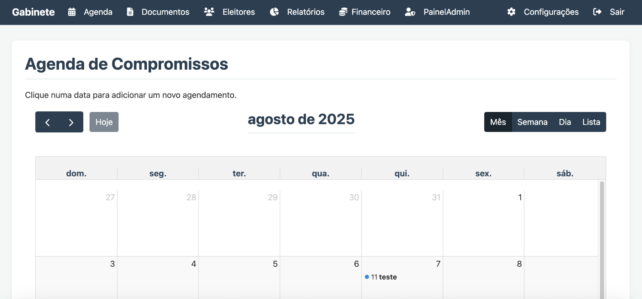Open the Financeiro menu item
Viewport: 642px width, 299px height.
click(371, 12)
